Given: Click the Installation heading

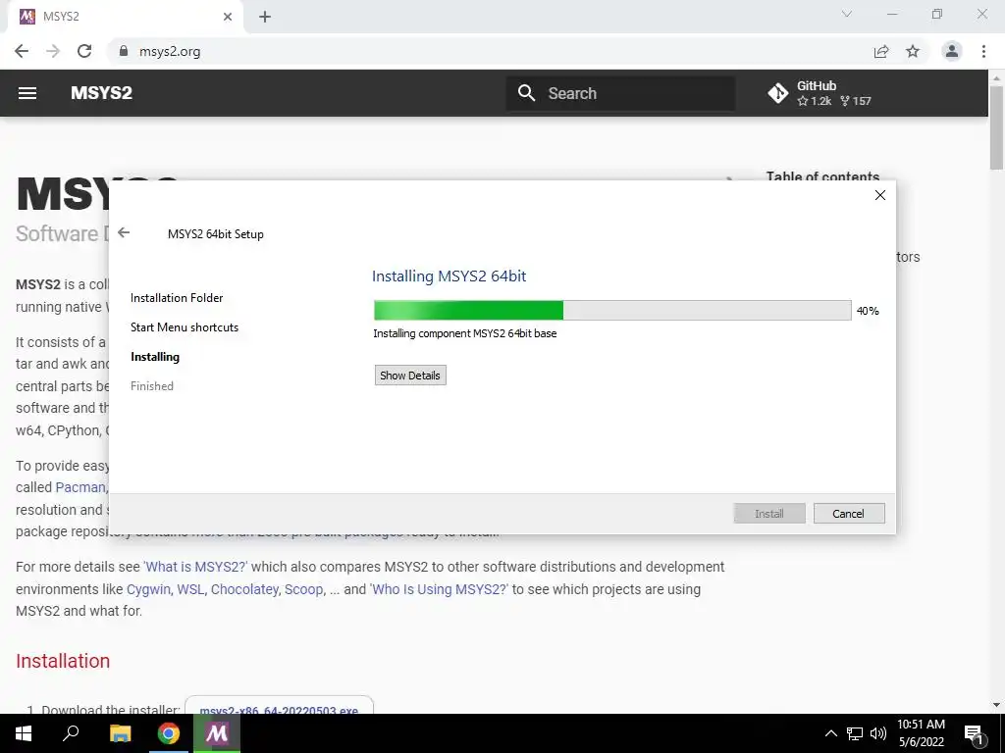Looking at the screenshot, I should pos(63,661).
